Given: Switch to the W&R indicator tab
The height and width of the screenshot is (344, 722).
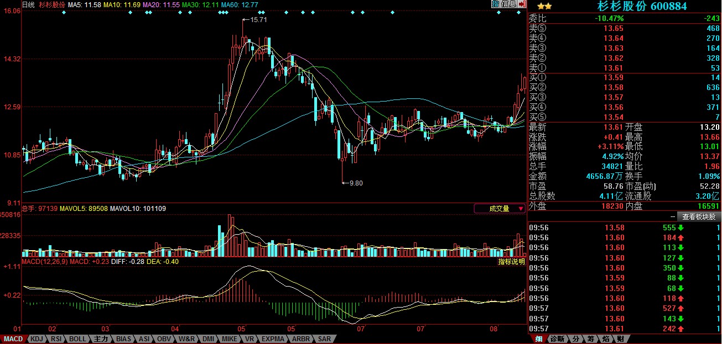Looking at the screenshot, I should pos(186,338).
